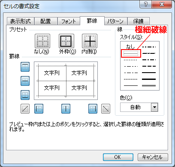Apply the 外枠(O) outline preset
Image resolution: width=175 pixels, height=167 pixels.
tap(66, 41)
